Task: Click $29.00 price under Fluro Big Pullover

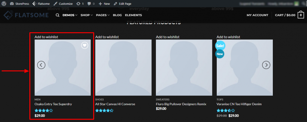Action: click(x=161, y=109)
